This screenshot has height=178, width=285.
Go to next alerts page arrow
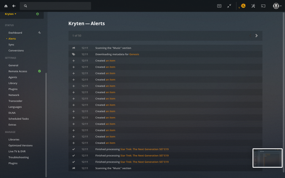[x=256, y=36]
